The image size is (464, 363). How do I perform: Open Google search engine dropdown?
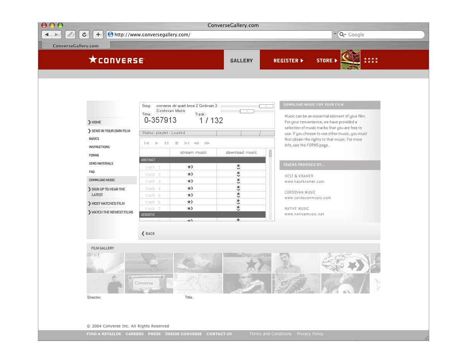click(x=343, y=34)
